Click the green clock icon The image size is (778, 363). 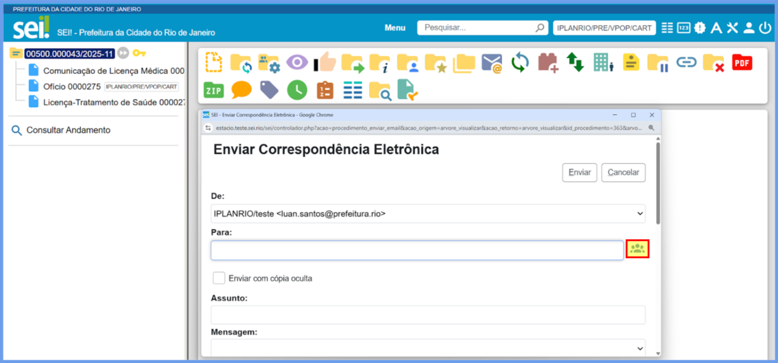pyautogui.click(x=297, y=90)
